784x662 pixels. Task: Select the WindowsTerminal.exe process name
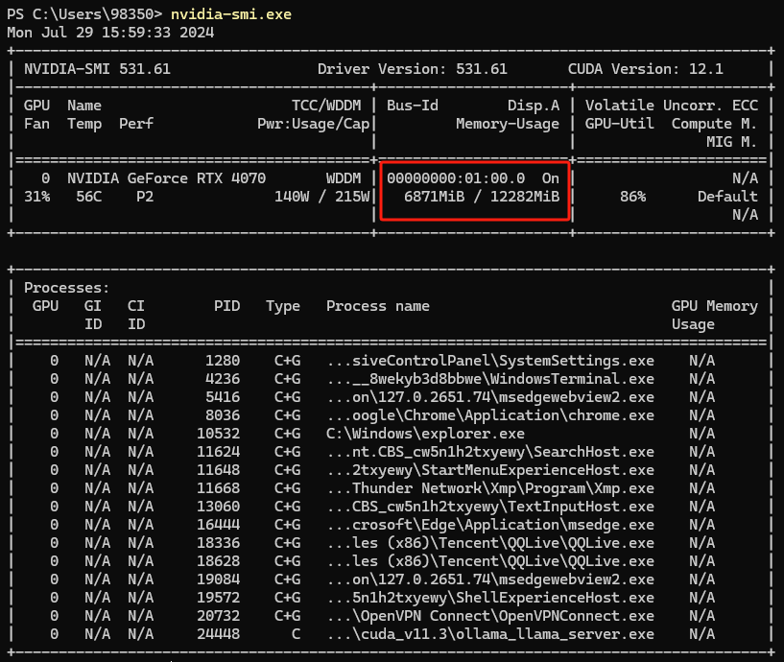[x=490, y=379]
